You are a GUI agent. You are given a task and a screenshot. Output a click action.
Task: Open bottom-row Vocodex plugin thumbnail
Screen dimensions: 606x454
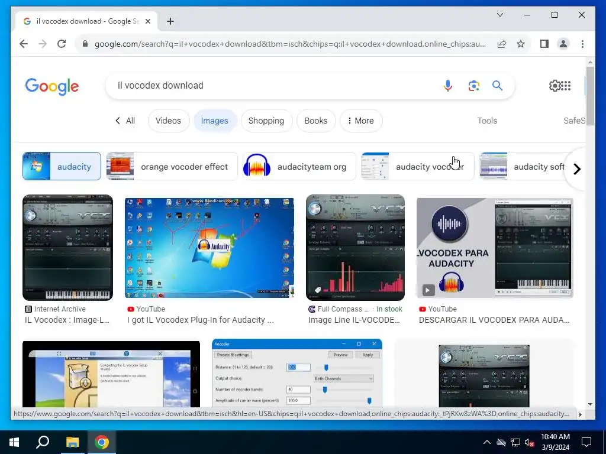point(484,376)
